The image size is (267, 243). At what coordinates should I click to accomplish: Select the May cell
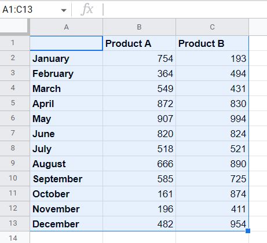click(x=67, y=119)
